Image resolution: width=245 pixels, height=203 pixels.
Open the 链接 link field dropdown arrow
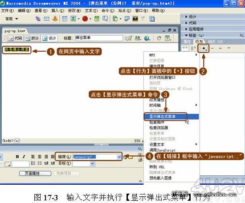tap(119, 157)
